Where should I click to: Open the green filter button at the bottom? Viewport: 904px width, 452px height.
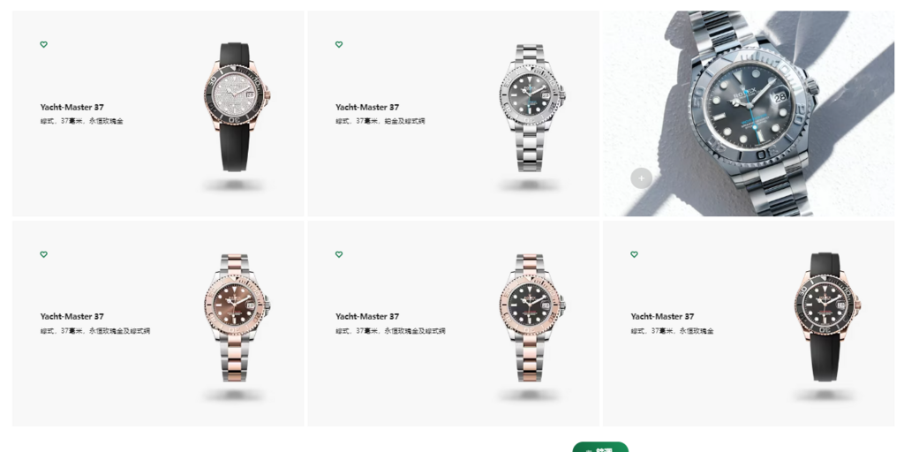point(600,448)
